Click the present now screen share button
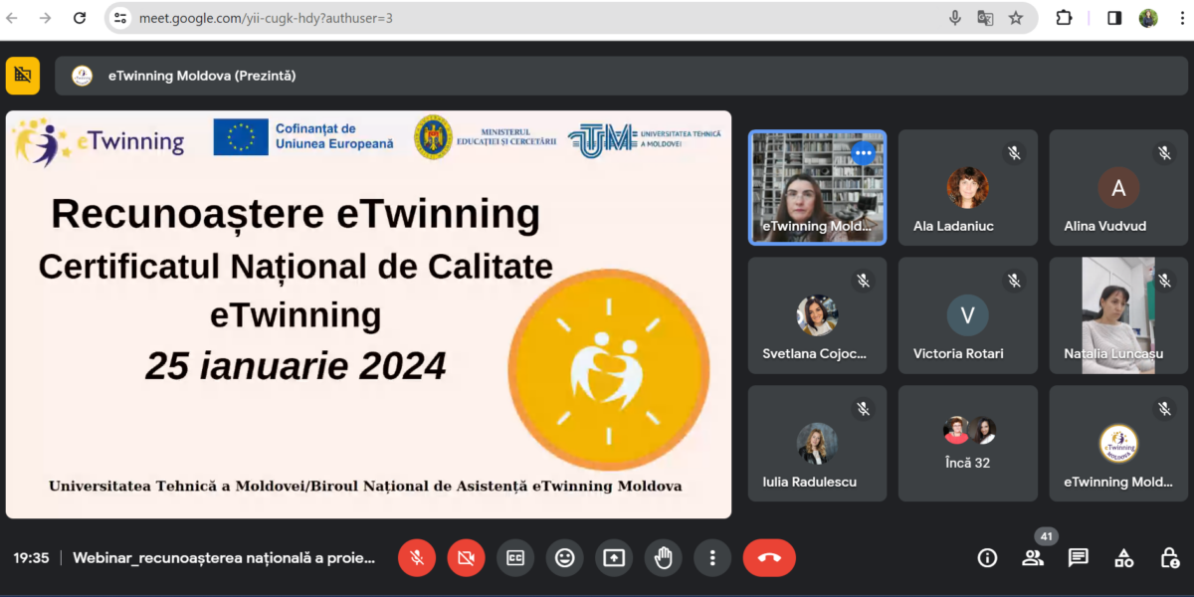1194x597 pixels. pos(614,558)
